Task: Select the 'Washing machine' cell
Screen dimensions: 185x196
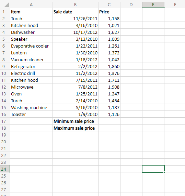Action: 31,107
